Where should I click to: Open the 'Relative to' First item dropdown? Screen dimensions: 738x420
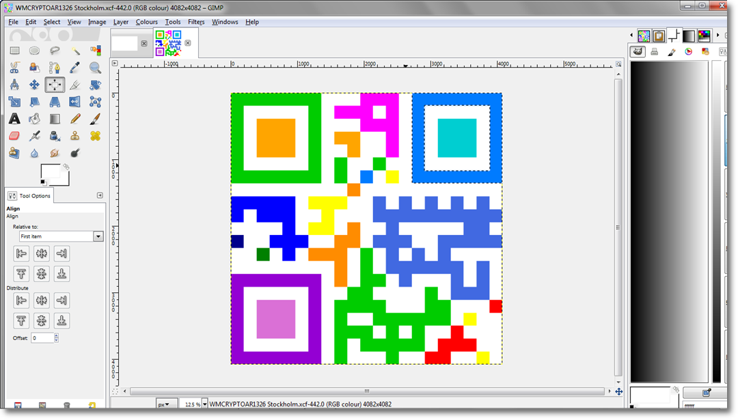[x=61, y=236]
